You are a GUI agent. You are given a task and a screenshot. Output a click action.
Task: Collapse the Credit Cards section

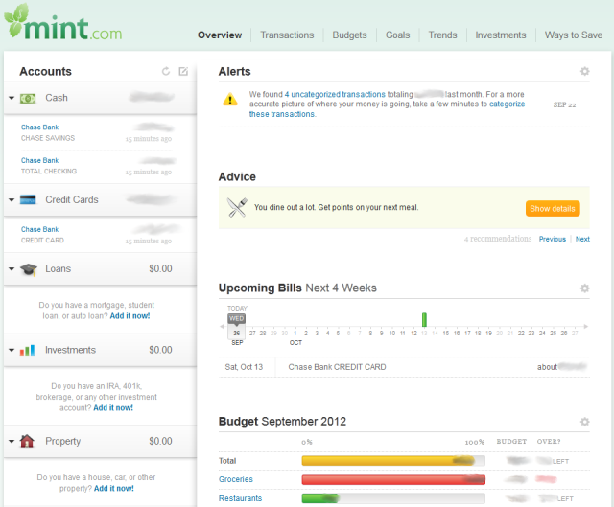(12, 200)
